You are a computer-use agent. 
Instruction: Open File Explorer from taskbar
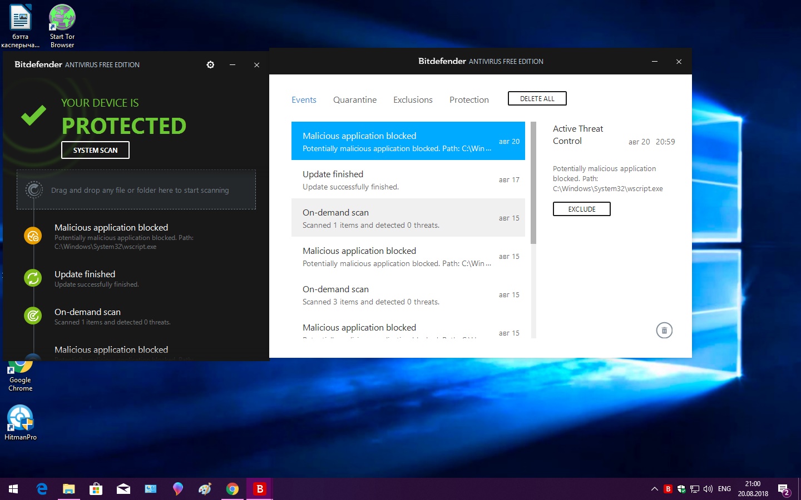tap(68, 489)
